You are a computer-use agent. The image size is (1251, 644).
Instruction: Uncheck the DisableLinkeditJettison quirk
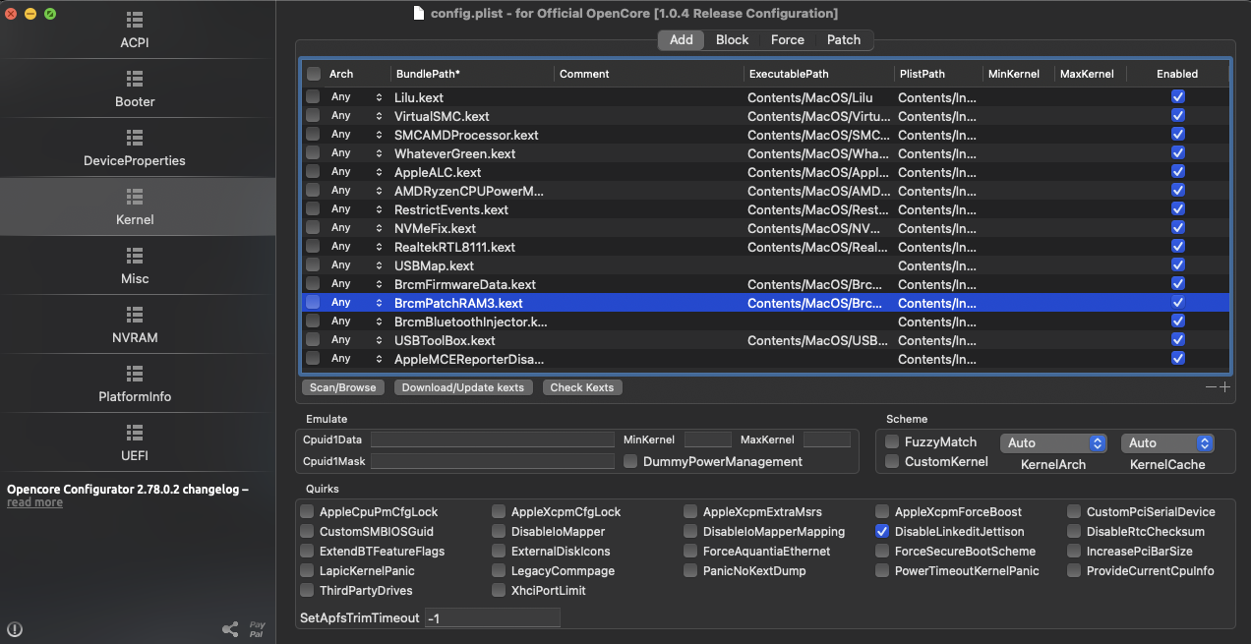882,532
